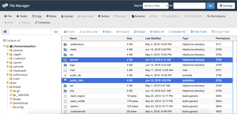Expand the .cphorde tree folder
This screenshot has height=114, width=237.
pos(7,66)
